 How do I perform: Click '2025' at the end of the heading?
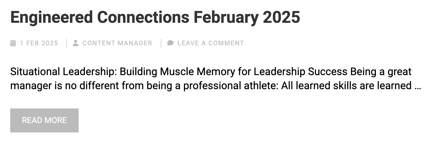coord(281,18)
